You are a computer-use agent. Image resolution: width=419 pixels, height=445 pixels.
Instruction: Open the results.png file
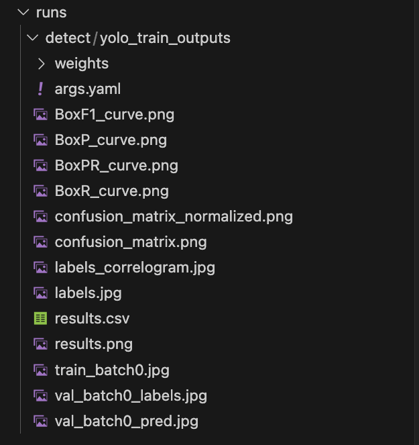click(94, 344)
